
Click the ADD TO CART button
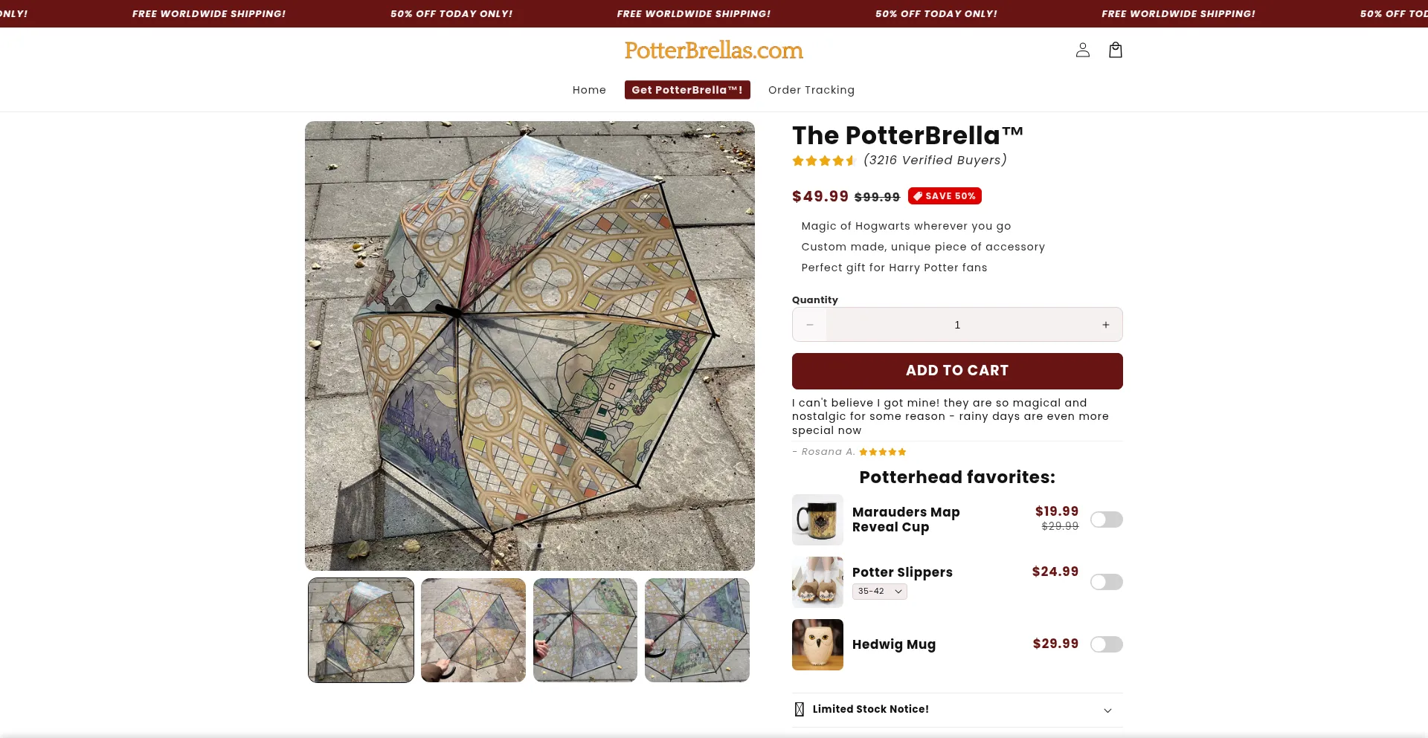[957, 371]
